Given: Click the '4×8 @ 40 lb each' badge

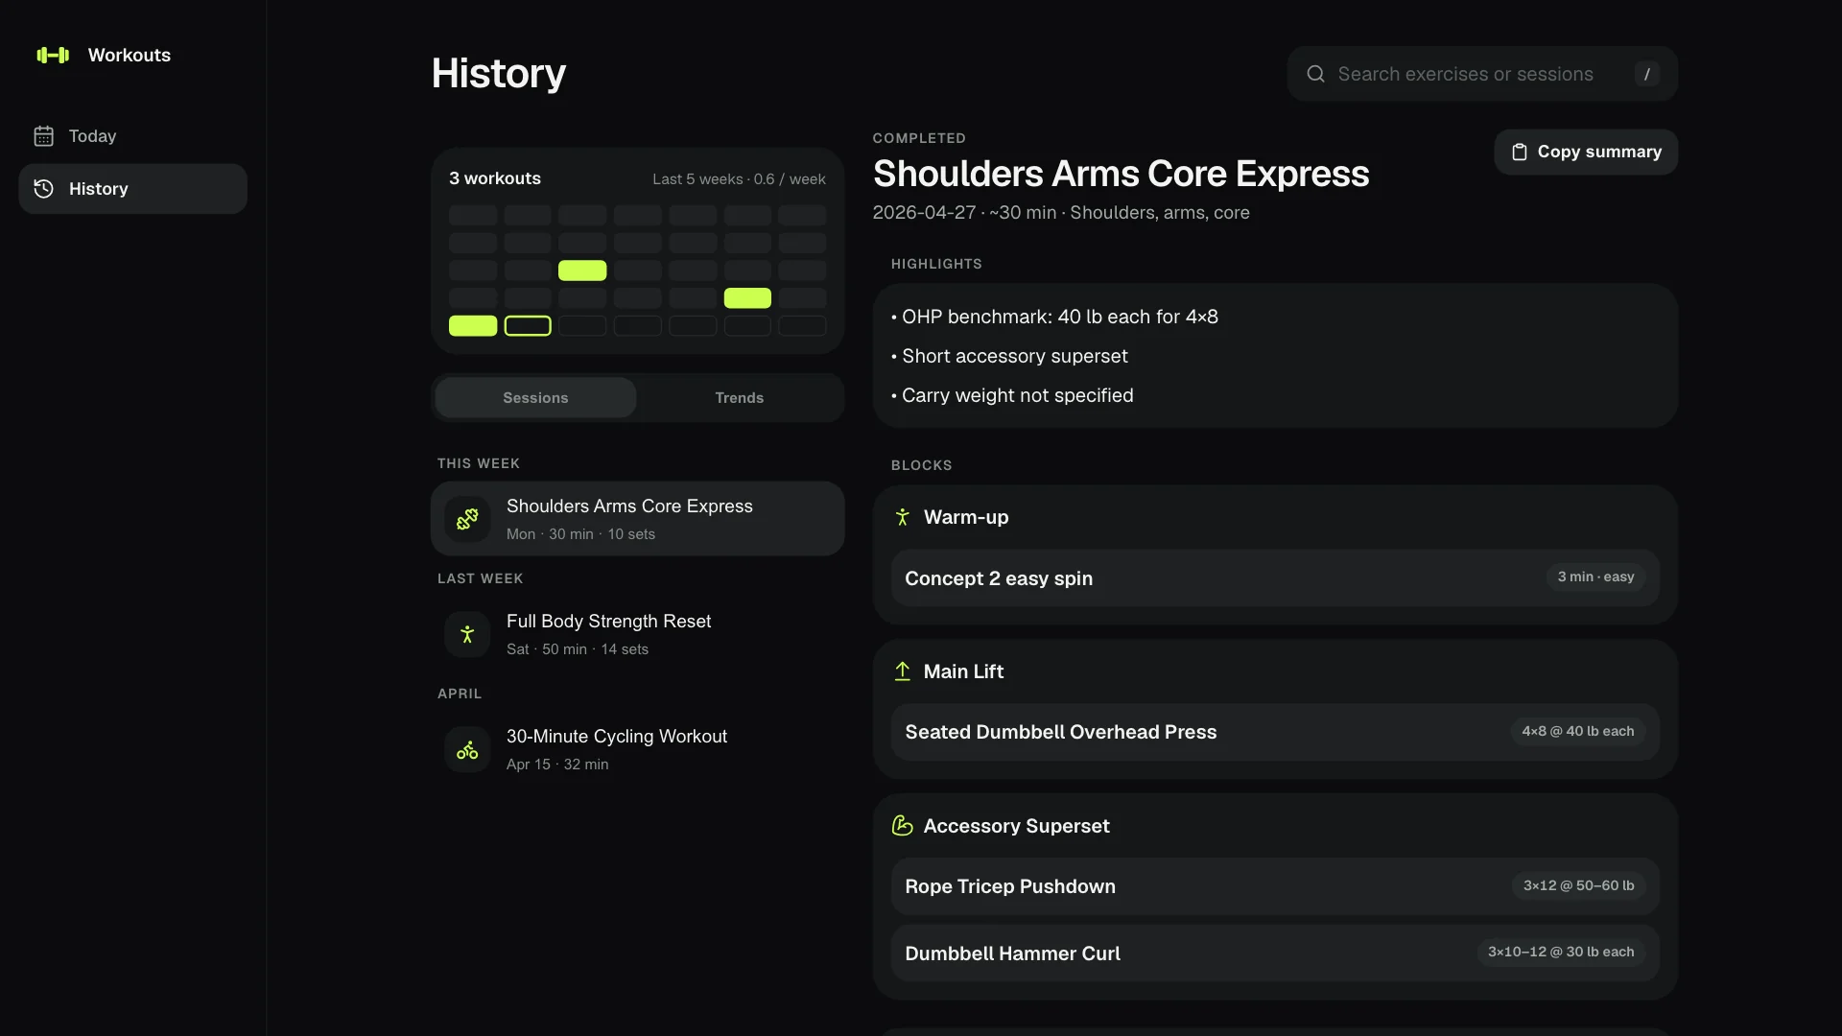Looking at the screenshot, I should (x=1577, y=732).
